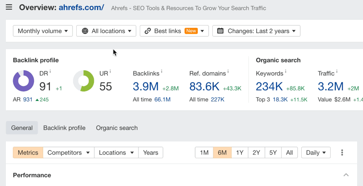Click the traffic Value $2.6M
This screenshot has width=363, height=186.
[x=343, y=100]
